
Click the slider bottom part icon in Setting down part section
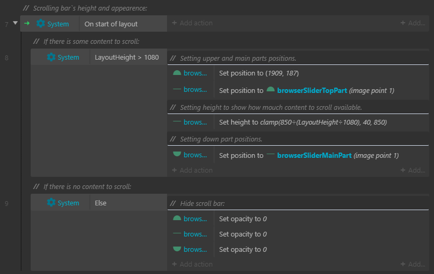tap(177, 154)
